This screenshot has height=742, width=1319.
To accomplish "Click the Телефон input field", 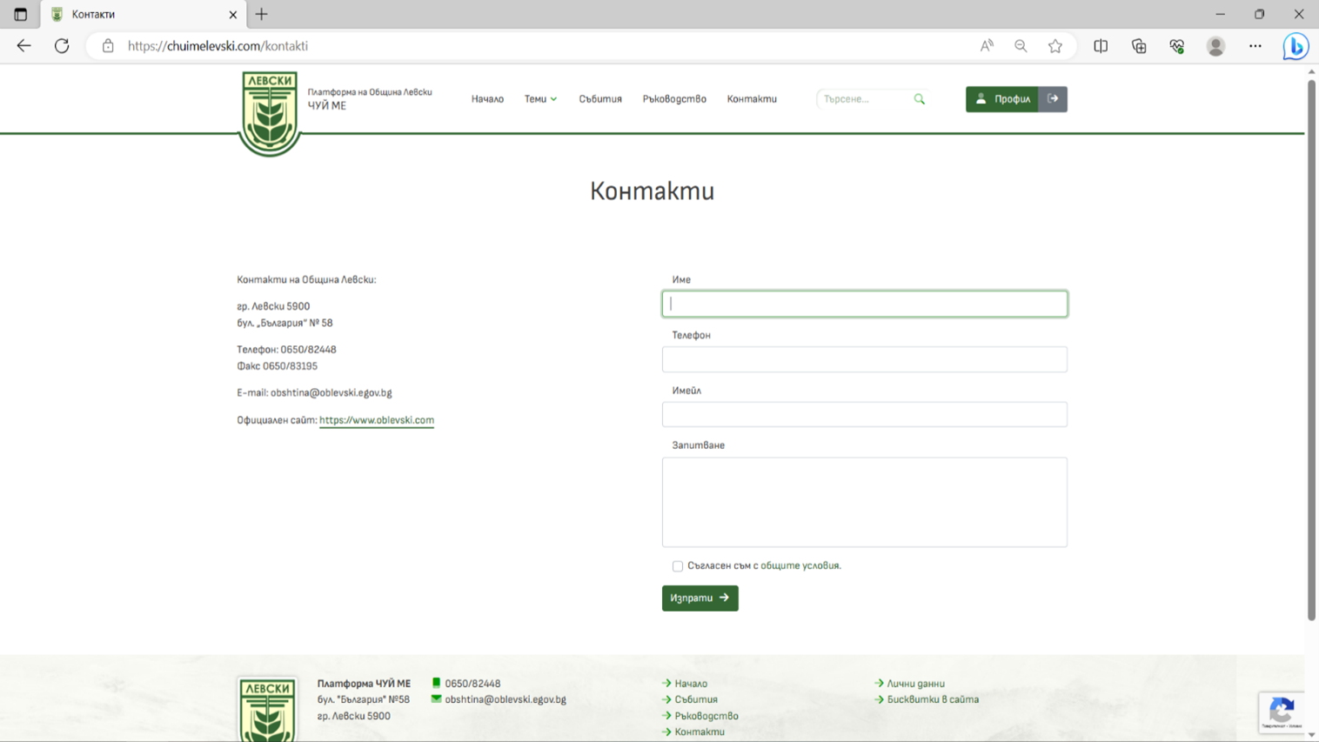I will click(x=864, y=359).
